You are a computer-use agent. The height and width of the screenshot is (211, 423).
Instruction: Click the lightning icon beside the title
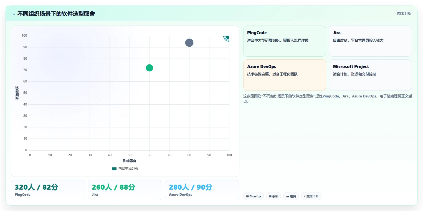point(13,14)
